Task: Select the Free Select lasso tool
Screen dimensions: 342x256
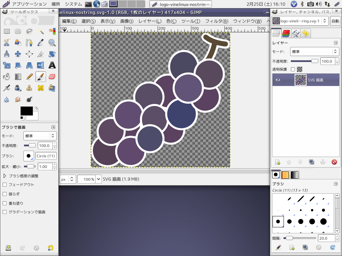Action: pos(29,31)
